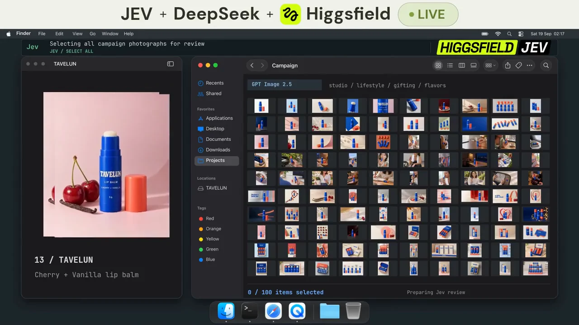Click the Apple menu icon
Image resolution: width=579 pixels, height=325 pixels.
click(x=9, y=34)
